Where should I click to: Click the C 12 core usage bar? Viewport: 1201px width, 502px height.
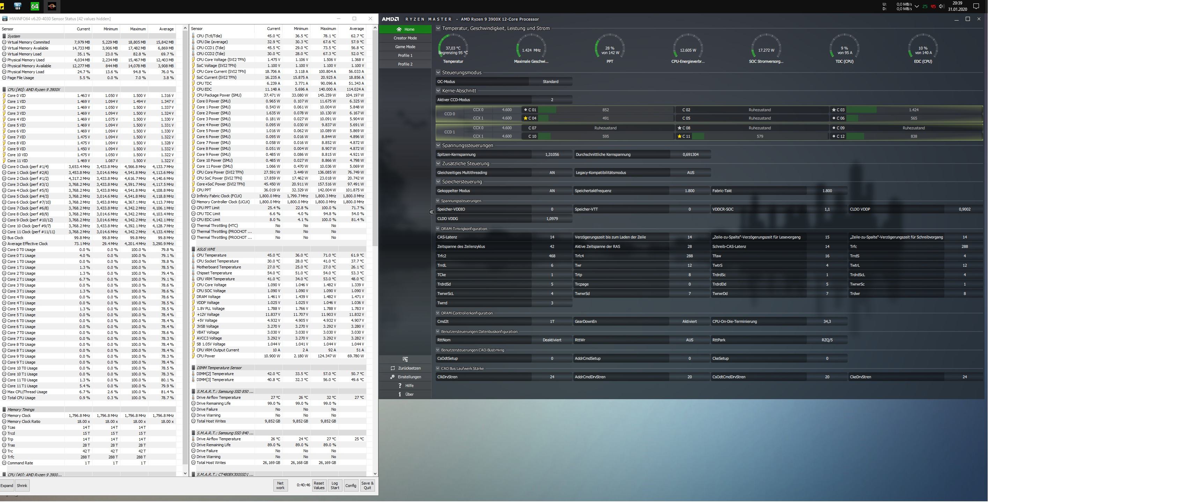coord(914,136)
